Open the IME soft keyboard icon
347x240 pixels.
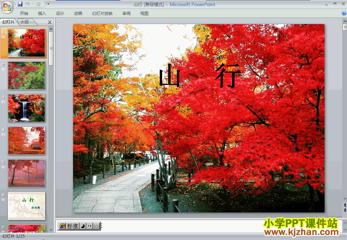pos(96,226)
